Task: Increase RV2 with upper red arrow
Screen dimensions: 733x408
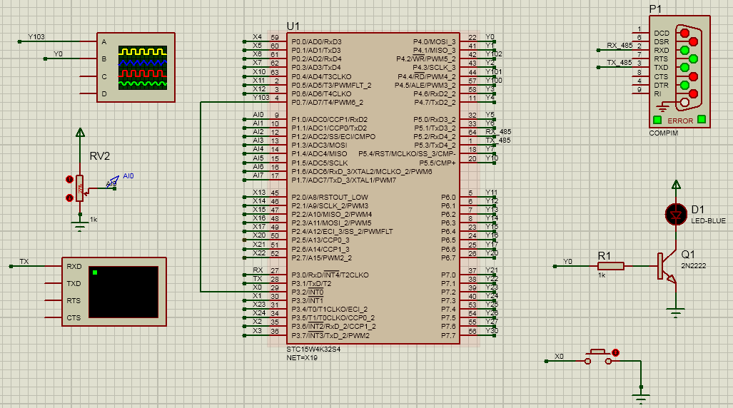Action: point(69,180)
